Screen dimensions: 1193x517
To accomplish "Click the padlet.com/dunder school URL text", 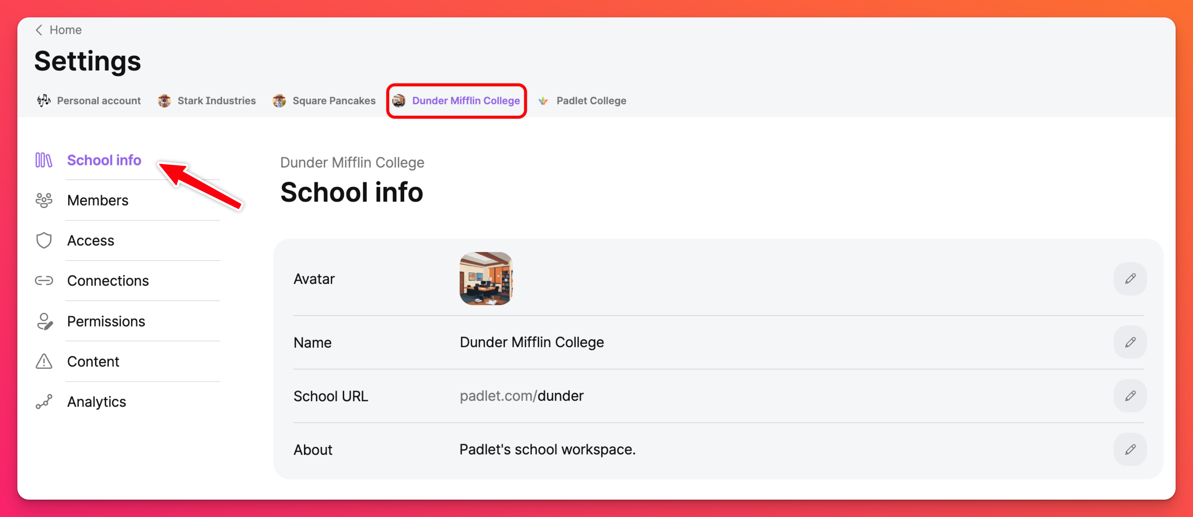I will (x=521, y=396).
